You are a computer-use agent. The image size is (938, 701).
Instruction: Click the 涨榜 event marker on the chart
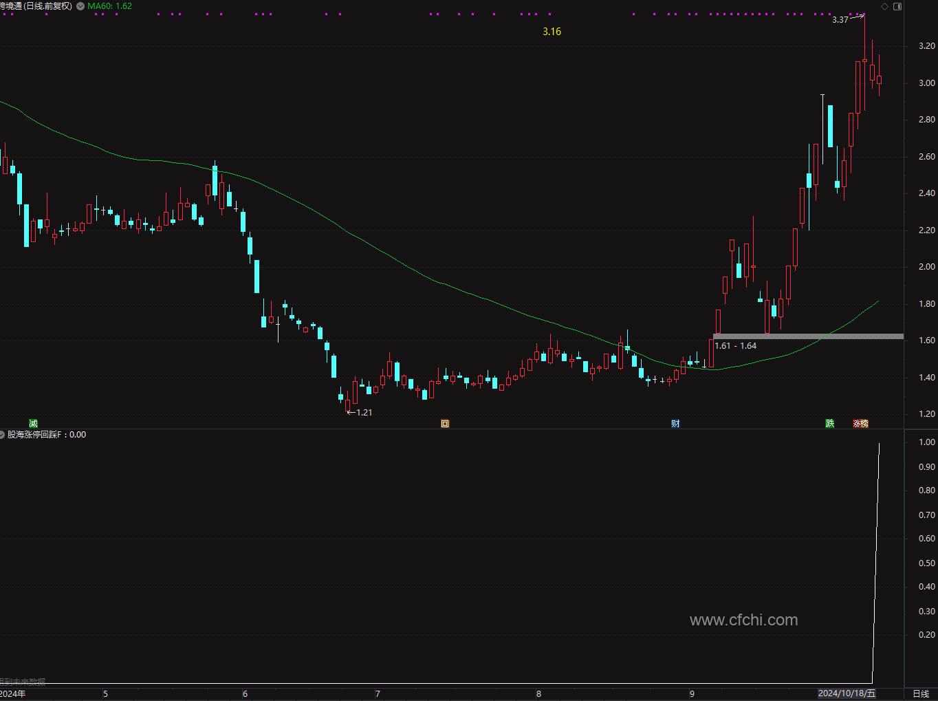(x=861, y=423)
